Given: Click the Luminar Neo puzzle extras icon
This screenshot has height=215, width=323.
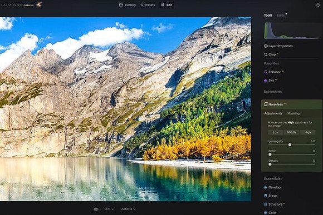Looking at the screenshot, I should click(39, 4).
